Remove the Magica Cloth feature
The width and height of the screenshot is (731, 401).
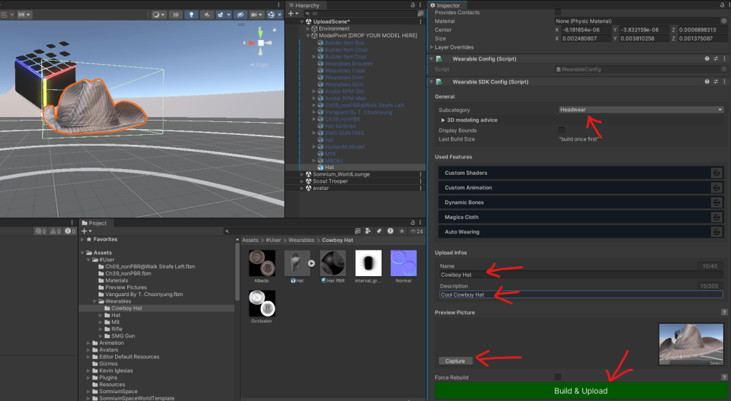pos(716,217)
